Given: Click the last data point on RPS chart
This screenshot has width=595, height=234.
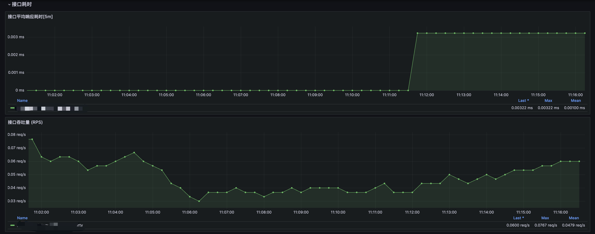Looking at the screenshot, I should (579, 161).
